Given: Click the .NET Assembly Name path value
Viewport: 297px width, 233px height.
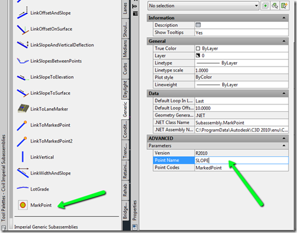Looking at the screenshot, I should pos(241,130).
